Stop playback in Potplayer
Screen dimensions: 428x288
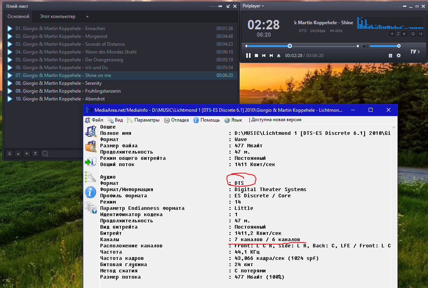pos(256,55)
